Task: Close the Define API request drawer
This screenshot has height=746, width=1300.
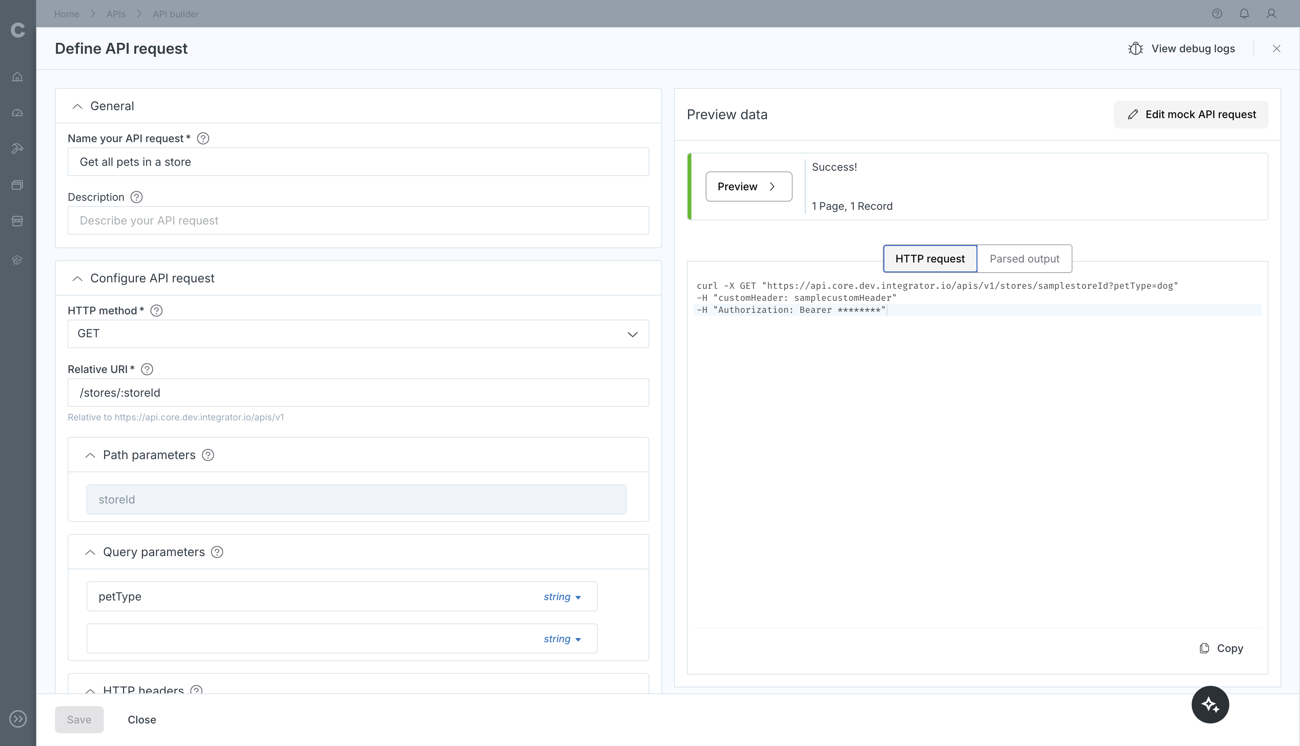Action: coord(1276,49)
